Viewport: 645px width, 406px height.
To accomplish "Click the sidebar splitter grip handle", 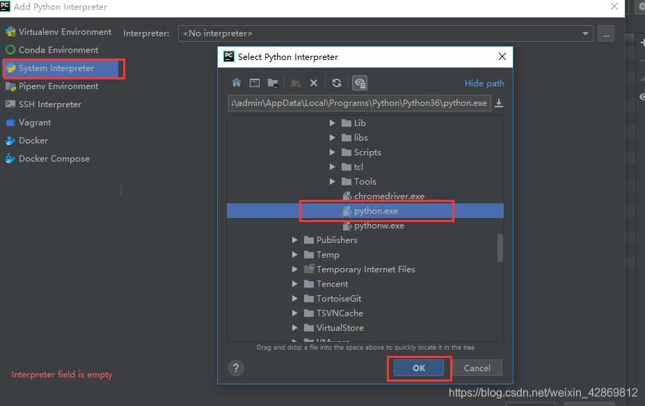I will pyautogui.click(x=120, y=190).
